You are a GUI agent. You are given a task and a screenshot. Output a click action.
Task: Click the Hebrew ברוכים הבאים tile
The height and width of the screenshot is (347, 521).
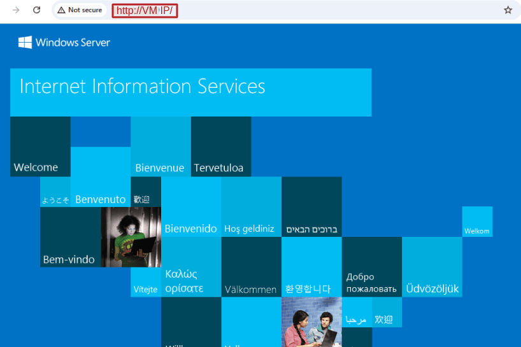tap(311, 206)
